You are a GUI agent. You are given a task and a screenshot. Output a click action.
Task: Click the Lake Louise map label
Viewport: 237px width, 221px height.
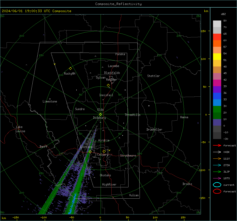click(x=20, y=129)
